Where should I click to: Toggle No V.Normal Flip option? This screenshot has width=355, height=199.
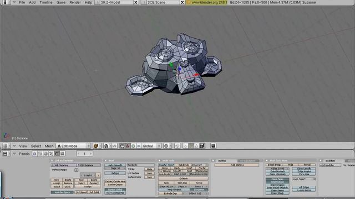click(x=115, y=193)
